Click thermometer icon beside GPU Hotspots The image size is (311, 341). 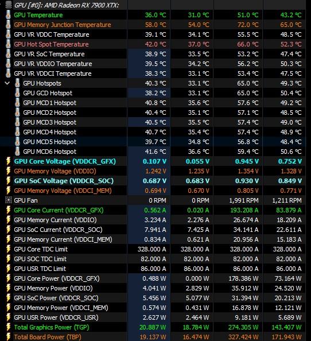tap(17, 83)
